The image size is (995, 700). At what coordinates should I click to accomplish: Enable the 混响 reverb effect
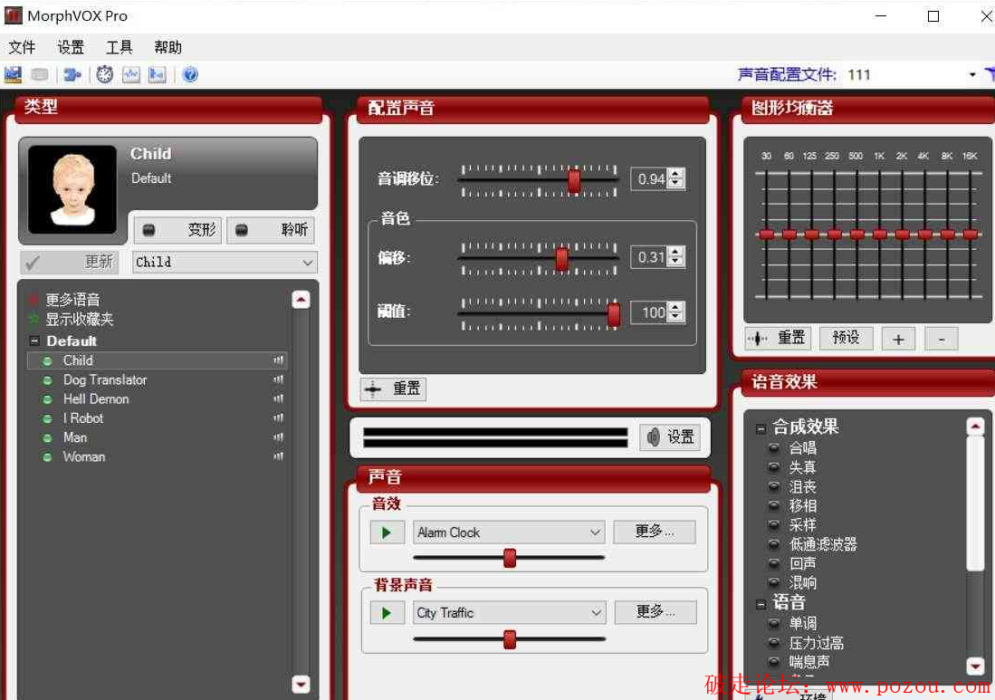click(773, 582)
